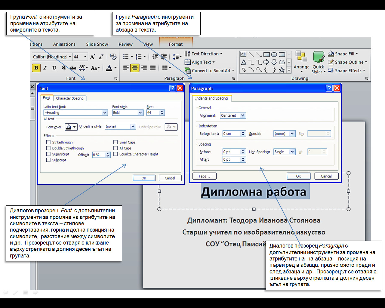Click the Italic formatting icon
This screenshot has height=308, width=385.
pyautogui.click(x=45, y=68)
